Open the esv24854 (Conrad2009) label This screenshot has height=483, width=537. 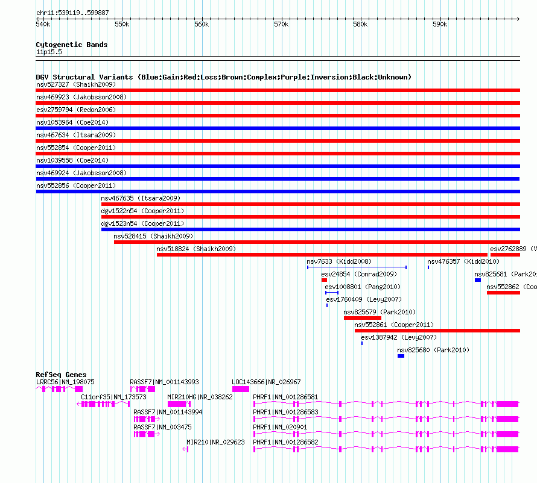(359, 274)
